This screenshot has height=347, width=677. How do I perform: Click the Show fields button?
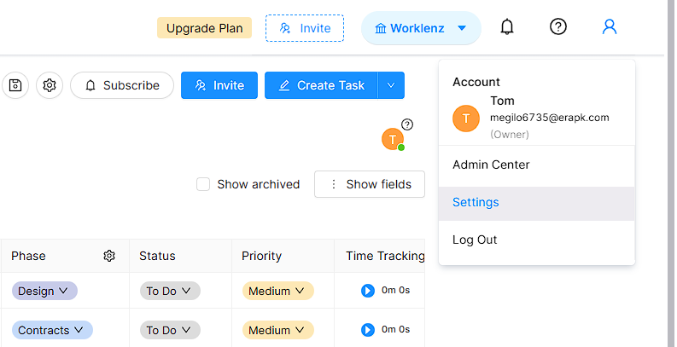pos(370,184)
